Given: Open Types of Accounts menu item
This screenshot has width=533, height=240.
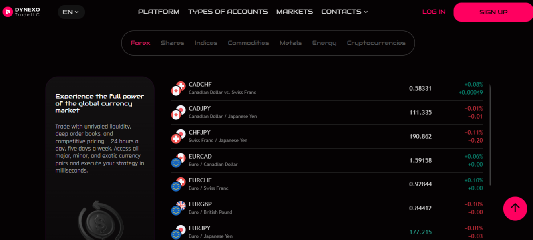Looking at the screenshot, I should pos(228,12).
